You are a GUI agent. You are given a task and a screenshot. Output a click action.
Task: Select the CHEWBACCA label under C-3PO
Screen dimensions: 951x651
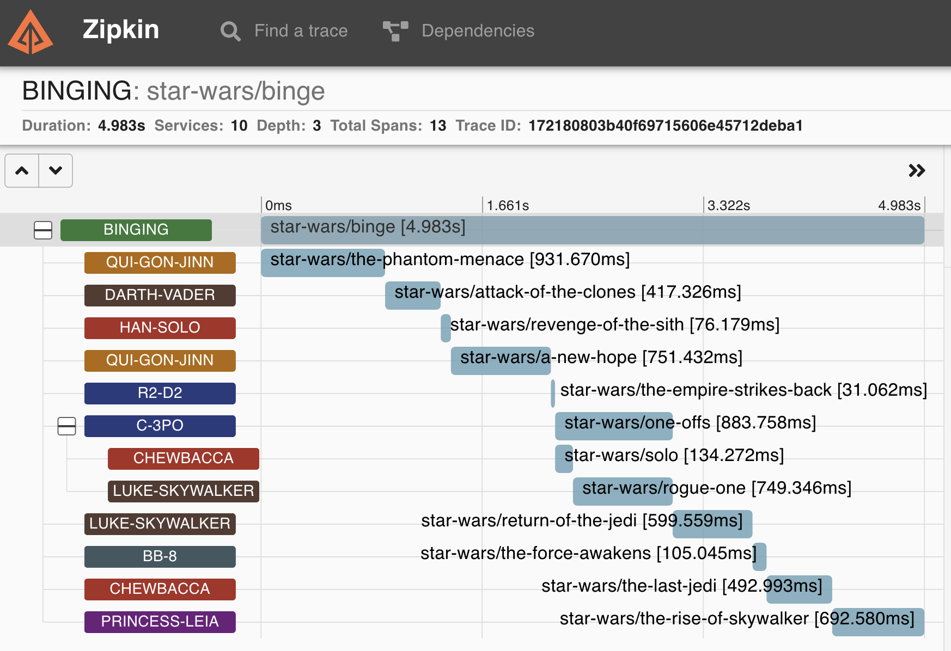(x=184, y=458)
